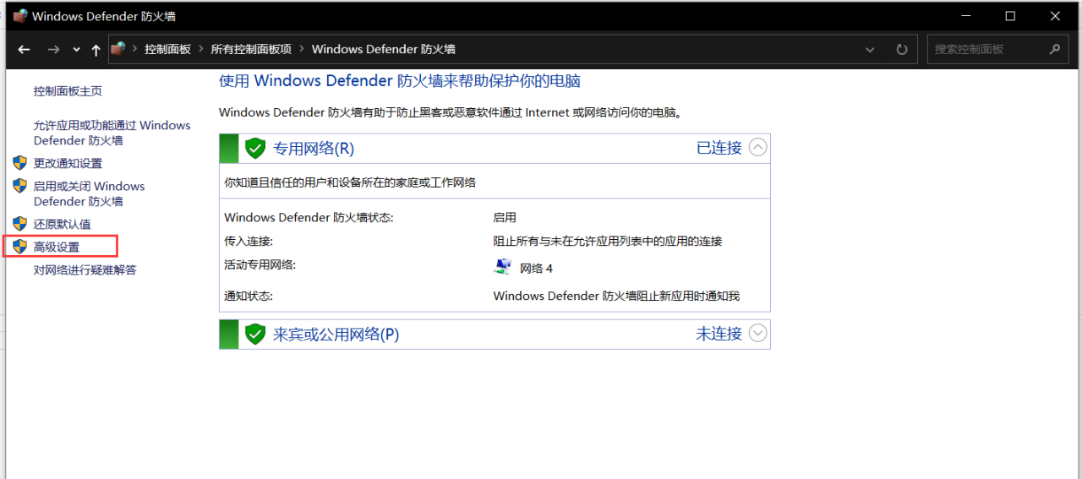Click the 搜索控制面板 search field
This screenshot has height=479, width=1082.
click(997, 49)
